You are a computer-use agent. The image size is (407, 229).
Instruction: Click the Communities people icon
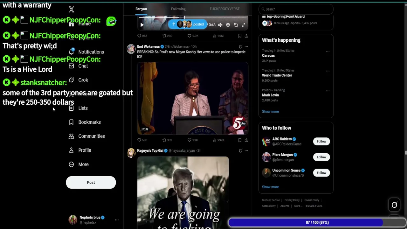(x=72, y=136)
